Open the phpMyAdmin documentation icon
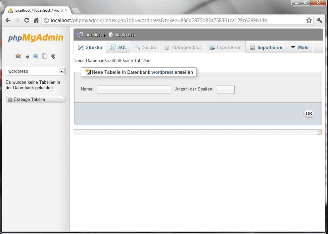 tap(36, 56)
